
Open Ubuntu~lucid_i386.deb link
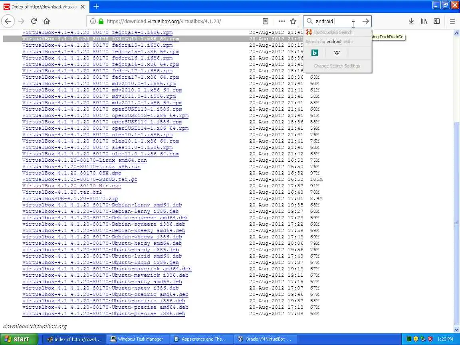pyautogui.click(x=101, y=263)
